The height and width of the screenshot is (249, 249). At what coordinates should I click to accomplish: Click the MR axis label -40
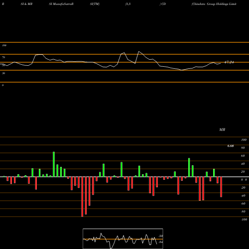pyautogui.click(x=243, y=196)
